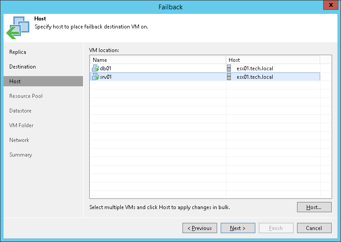Go to the Destination wizard step
Viewport: 341px width, 242px height.
(x=23, y=67)
